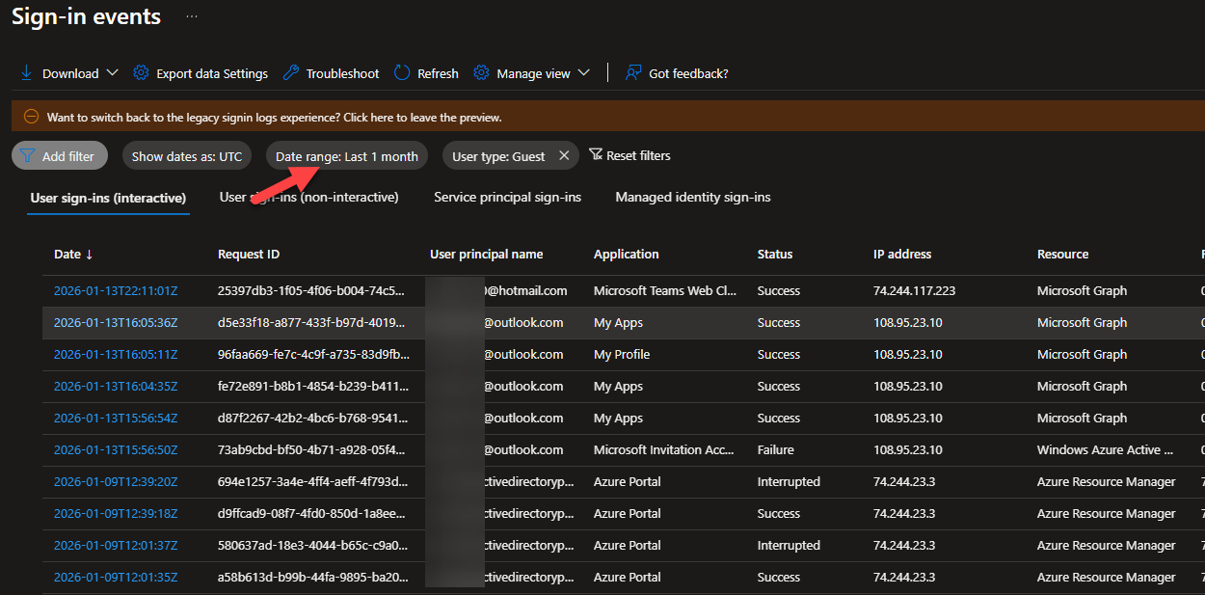The width and height of the screenshot is (1205, 595).
Task: Open the Date range Last 1 month filter
Action: 346,154
